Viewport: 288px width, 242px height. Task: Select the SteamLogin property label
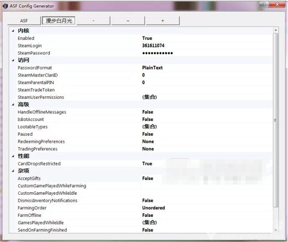[x=30, y=46]
